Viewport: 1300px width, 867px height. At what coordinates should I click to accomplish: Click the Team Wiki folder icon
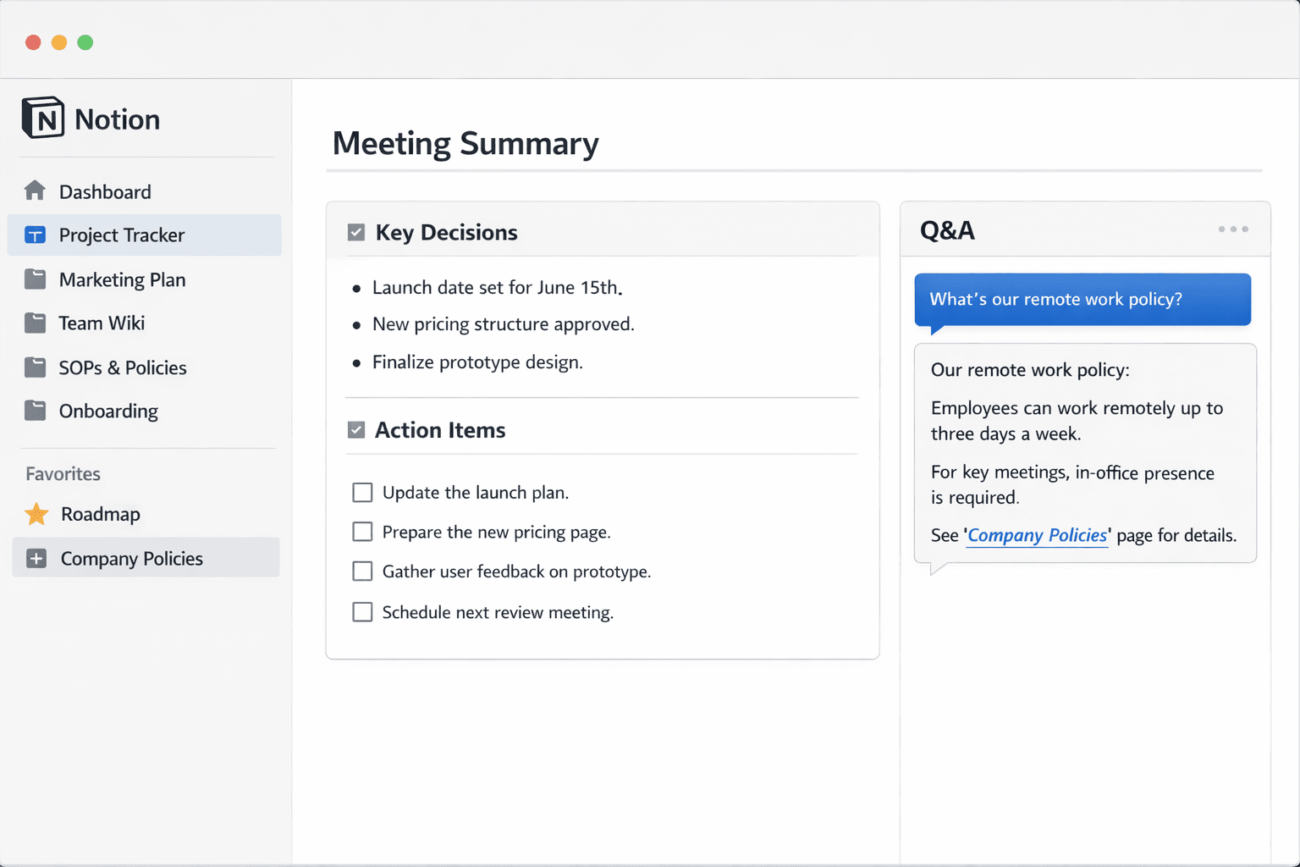coord(36,323)
